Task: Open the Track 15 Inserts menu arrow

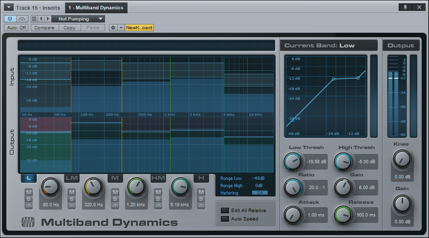Action: pyautogui.click(x=9, y=7)
